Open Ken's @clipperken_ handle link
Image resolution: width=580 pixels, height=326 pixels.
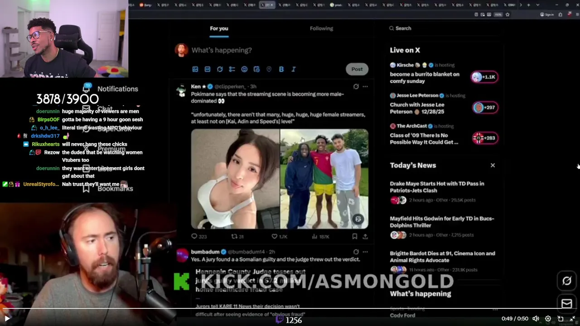[x=230, y=86]
